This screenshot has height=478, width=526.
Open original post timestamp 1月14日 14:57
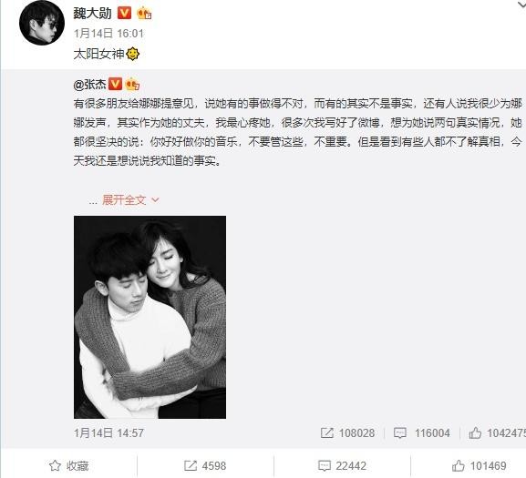coord(108,433)
